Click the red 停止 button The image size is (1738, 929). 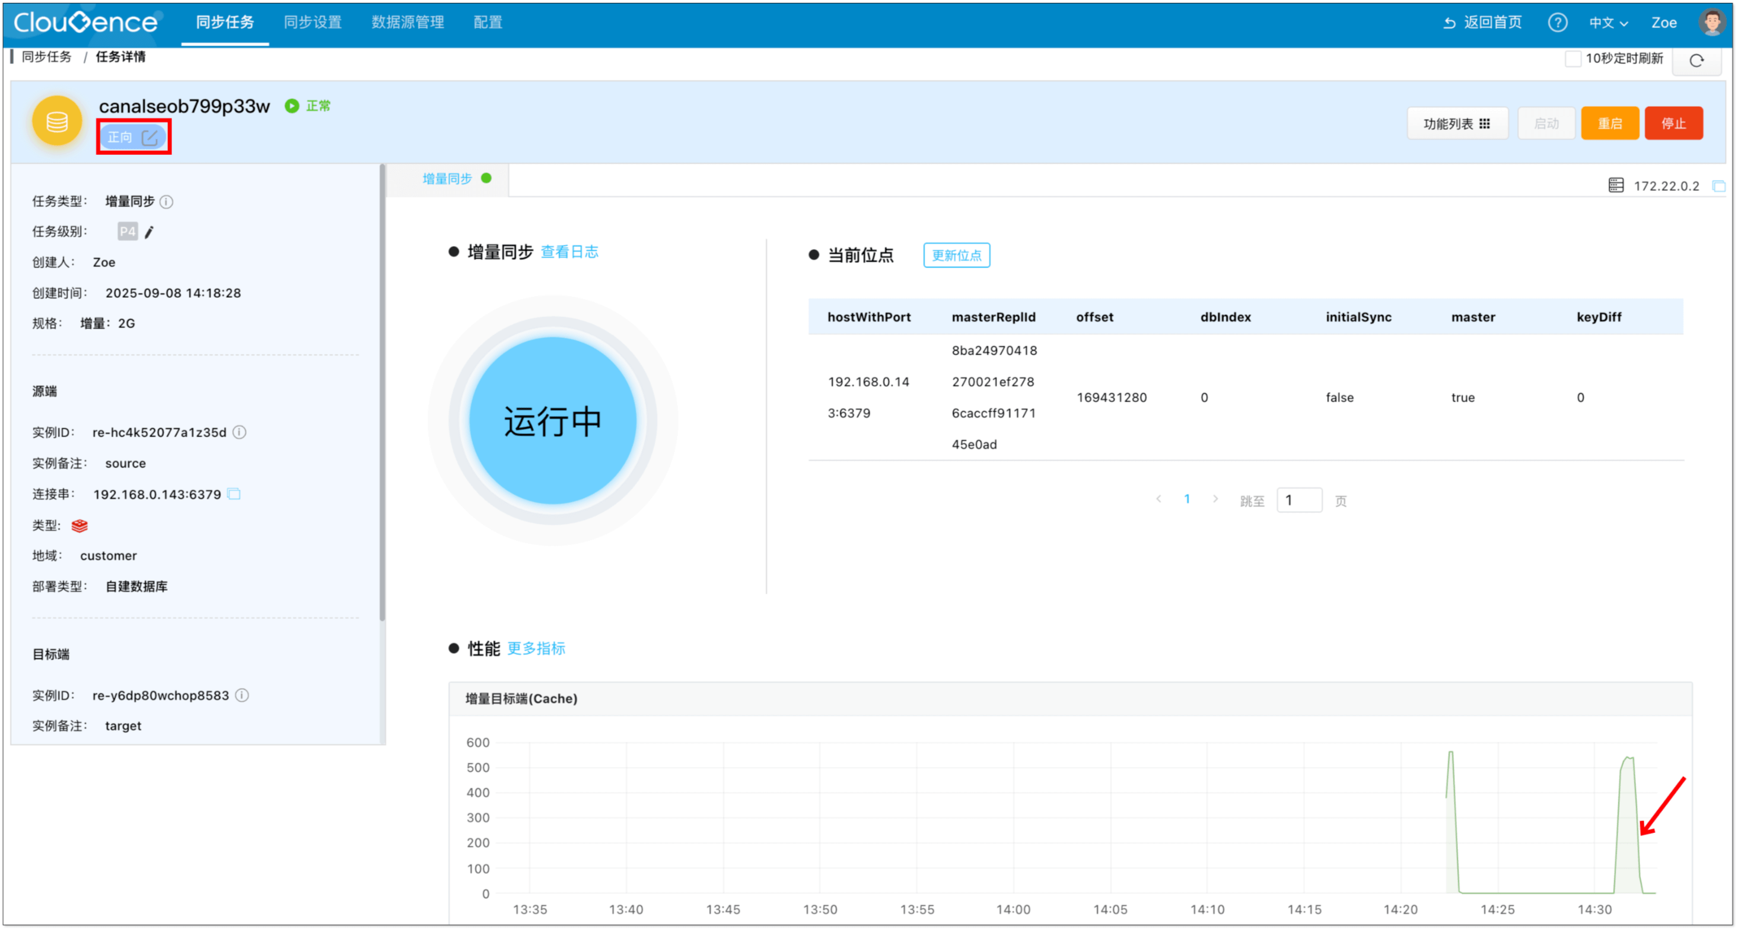point(1673,123)
